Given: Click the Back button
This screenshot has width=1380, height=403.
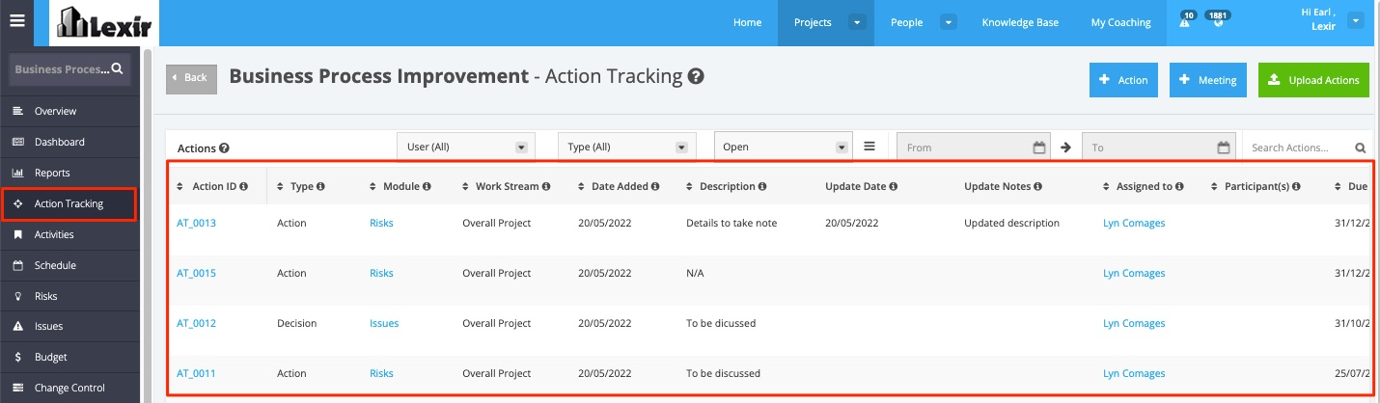Looking at the screenshot, I should pyautogui.click(x=191, y=77).
